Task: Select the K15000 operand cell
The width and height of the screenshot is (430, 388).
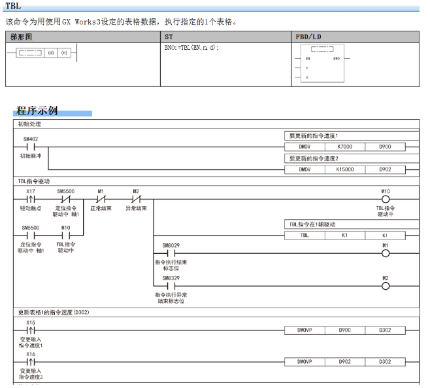Action: tap(344, 169)
